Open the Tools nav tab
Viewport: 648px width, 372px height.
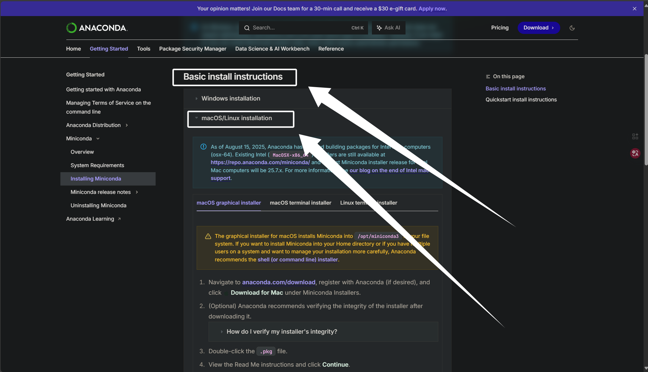[144, 49]
